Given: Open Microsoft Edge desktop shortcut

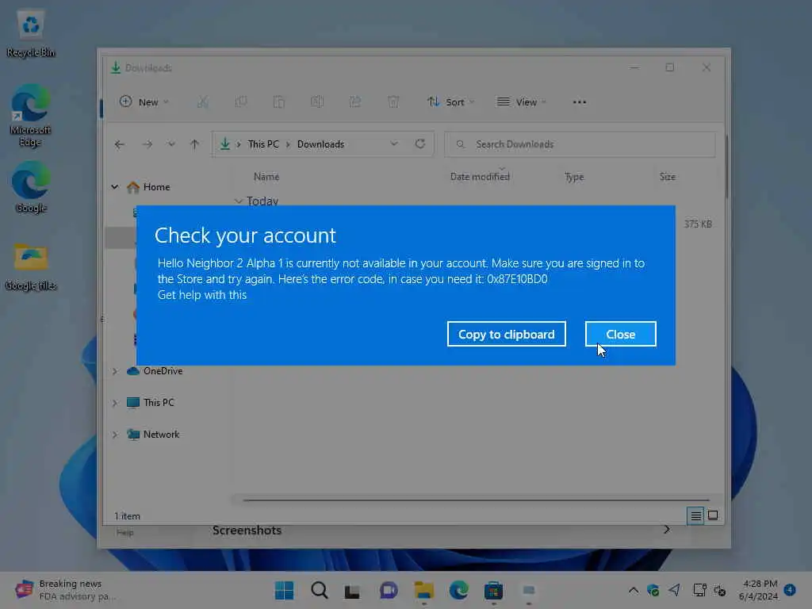Looking at the screenshot, I should point(31,116).
